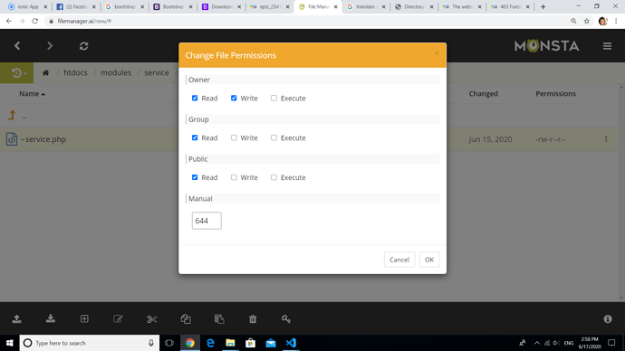Tick the Group Write checkbox
This screenshot has width=625, height=351.
[x=234, y=138]
